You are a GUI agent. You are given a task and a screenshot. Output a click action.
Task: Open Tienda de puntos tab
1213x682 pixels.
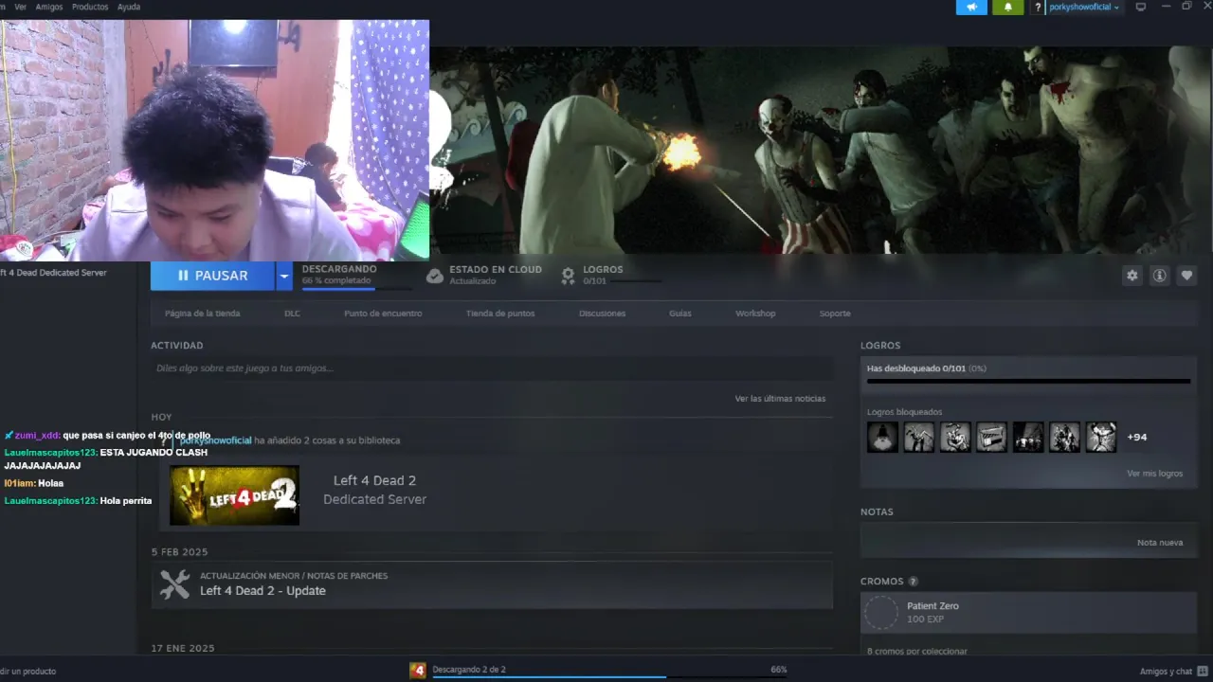pos(500,314)
